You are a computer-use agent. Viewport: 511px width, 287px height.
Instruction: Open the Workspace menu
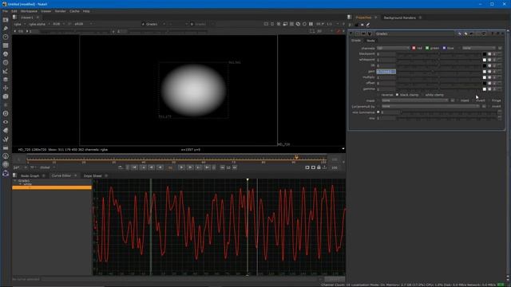pos(29,11)
